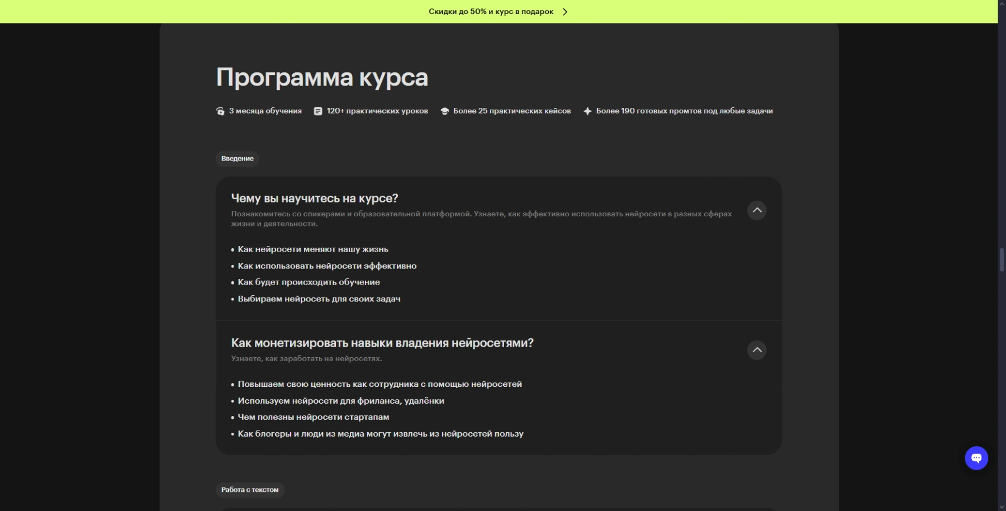
Task: Click the chevron on the monetization section card
Action: coord(757,351)
